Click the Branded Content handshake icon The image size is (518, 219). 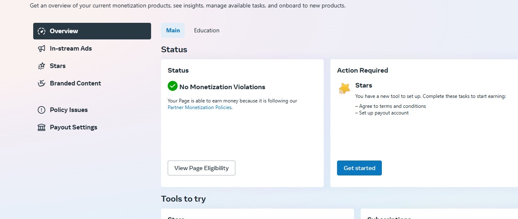(x=42, y=83)
